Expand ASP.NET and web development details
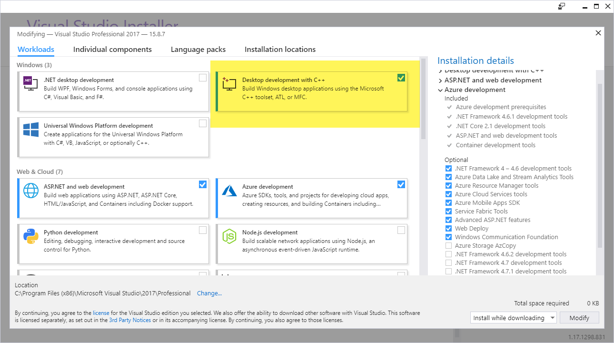This screenshot has height=343, width=614. pyautogui.click(x=440, y=81)
